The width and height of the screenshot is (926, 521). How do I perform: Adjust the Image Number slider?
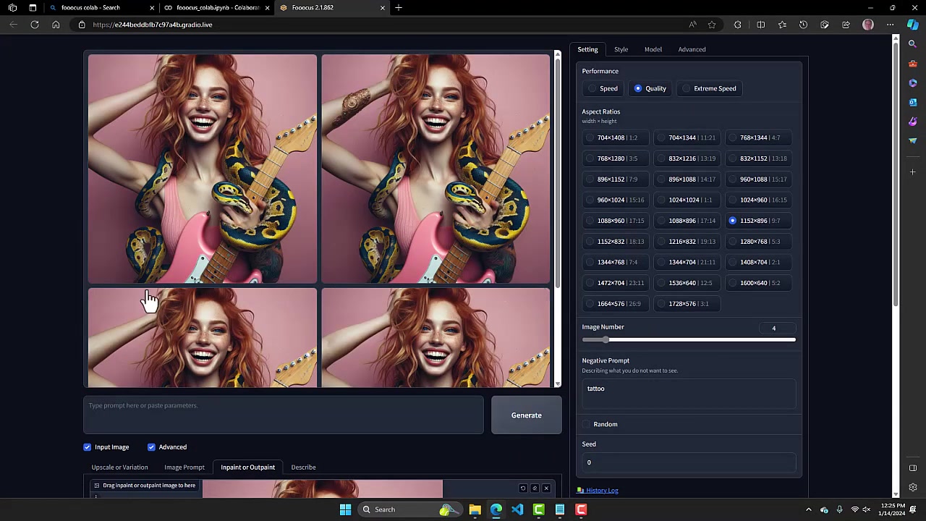[689, 339]
